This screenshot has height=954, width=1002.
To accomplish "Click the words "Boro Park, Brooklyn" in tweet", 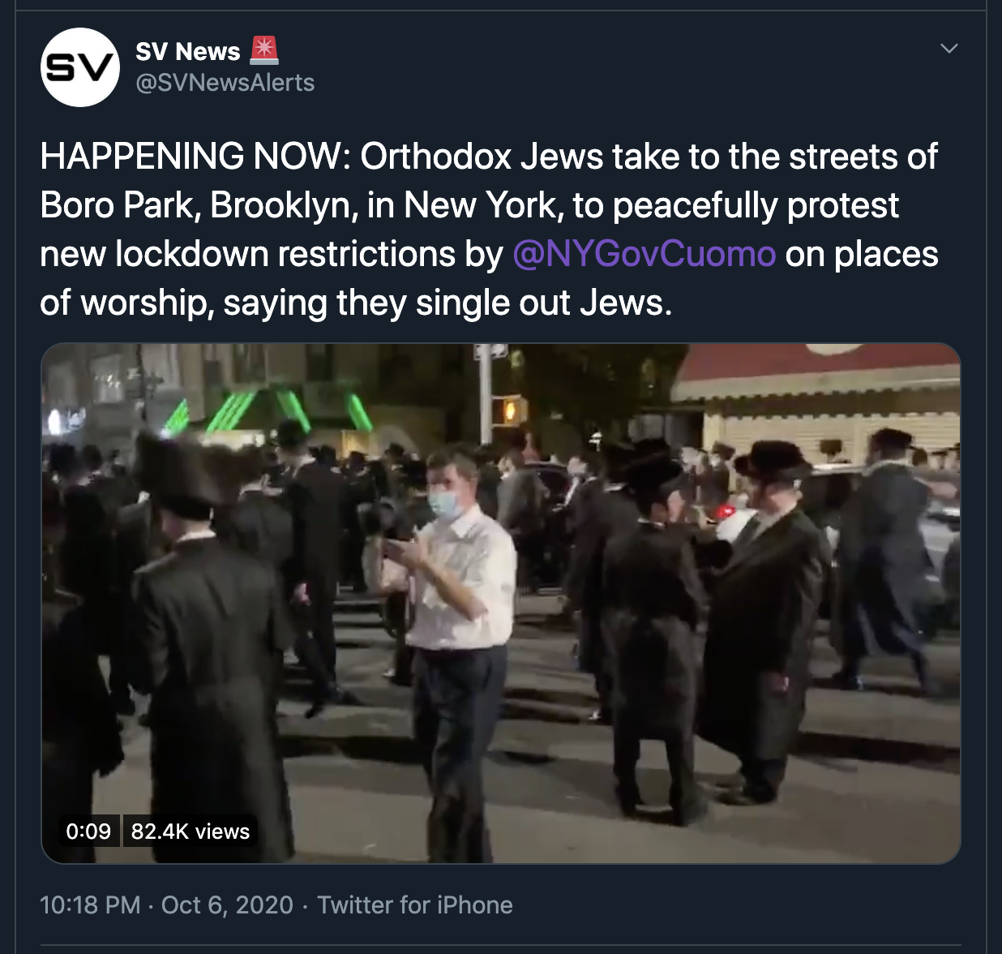I will pyautogui.click(x=199, y=205).
